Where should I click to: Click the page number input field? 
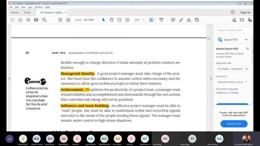(78, 20)
